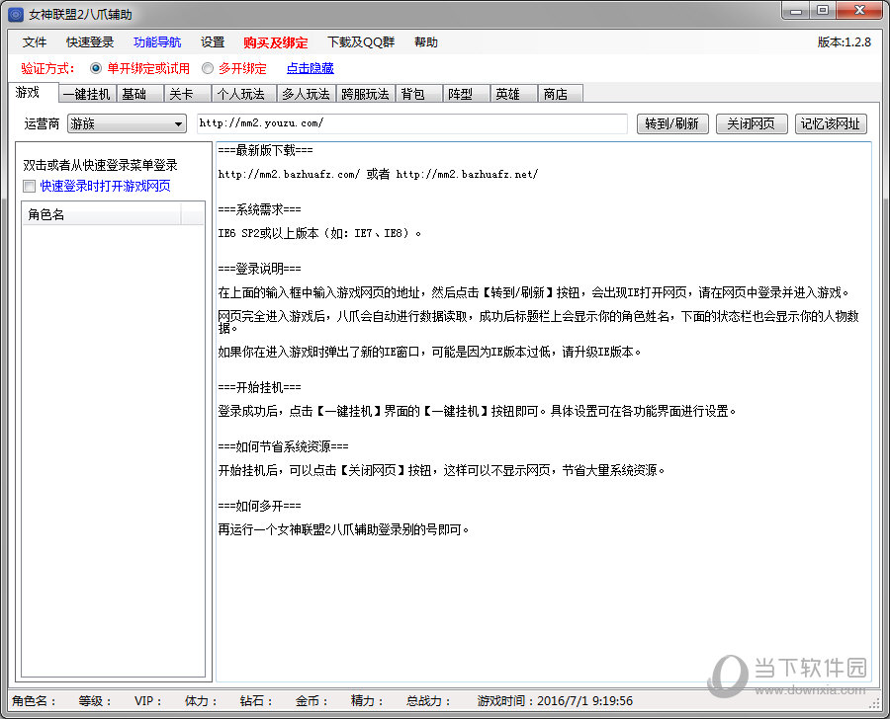The image size is (890, 719).
Task: Close the 女神联盟2八爪辅助 window
Action: [859, 11]
